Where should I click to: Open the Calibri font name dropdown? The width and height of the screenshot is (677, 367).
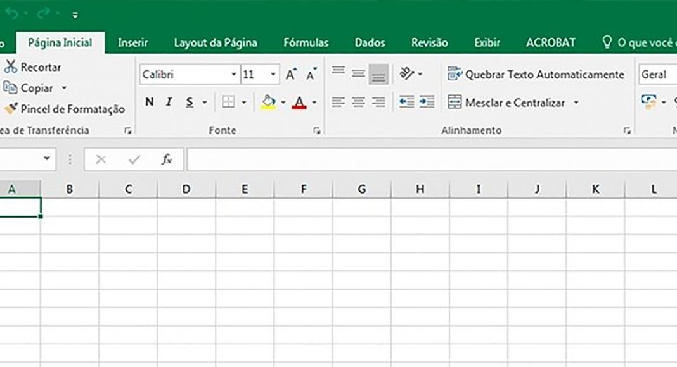(234, 75)
